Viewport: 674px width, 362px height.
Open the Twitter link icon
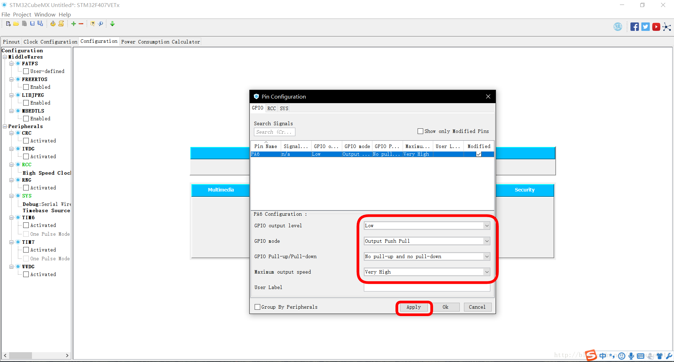click(x=646, y=27)
